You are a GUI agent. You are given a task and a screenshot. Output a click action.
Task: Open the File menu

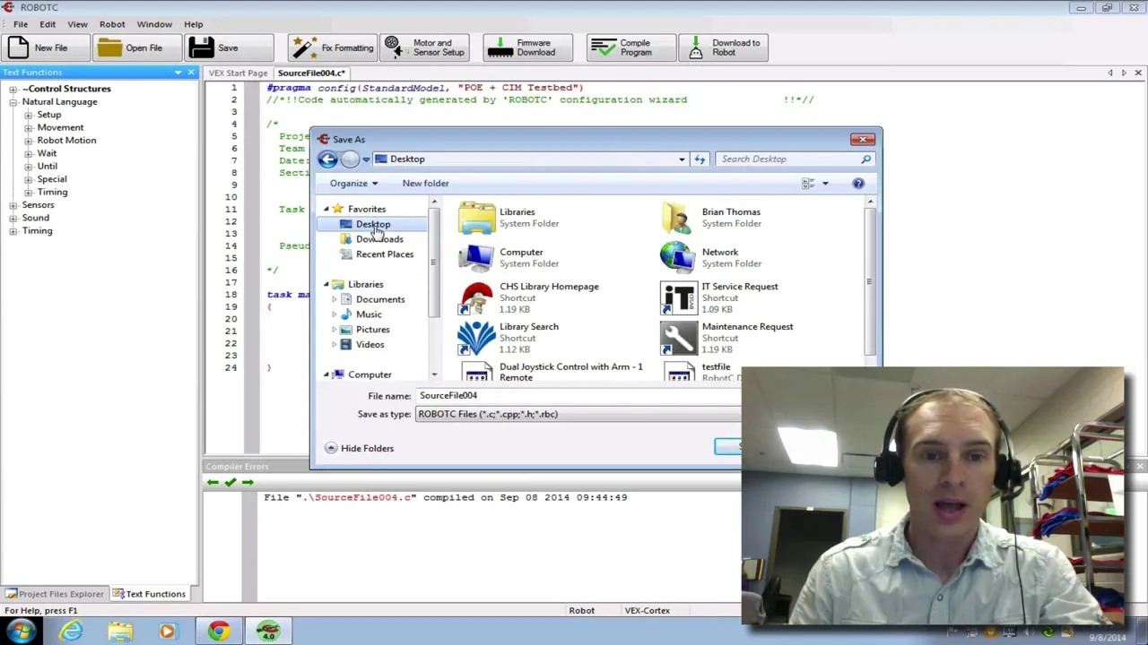[x=20, y=24]
